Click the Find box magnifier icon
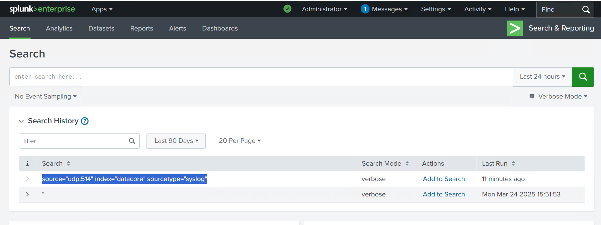 pyautogui.click(x=586, y=10)
